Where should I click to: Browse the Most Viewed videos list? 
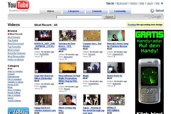pyautogui.click(x=14, y=37)
